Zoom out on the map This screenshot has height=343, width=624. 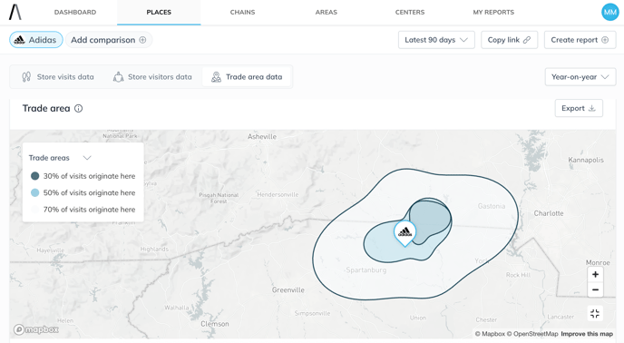tap(595, 289)
